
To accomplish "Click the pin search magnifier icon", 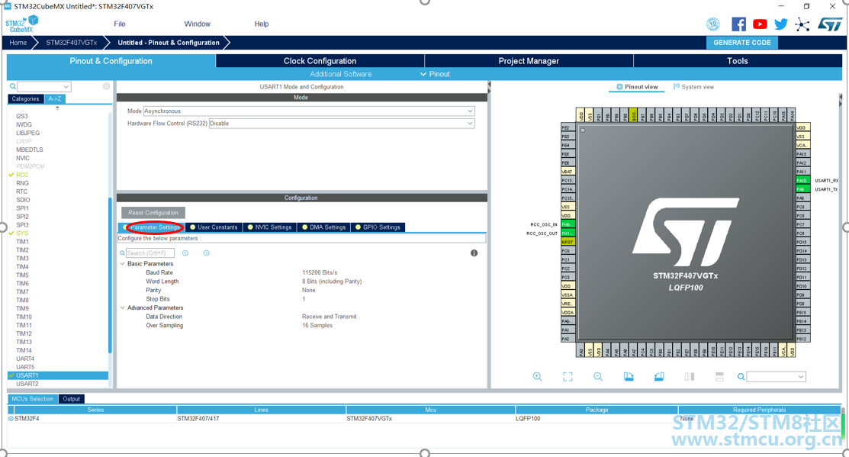I will pos(741,377).
